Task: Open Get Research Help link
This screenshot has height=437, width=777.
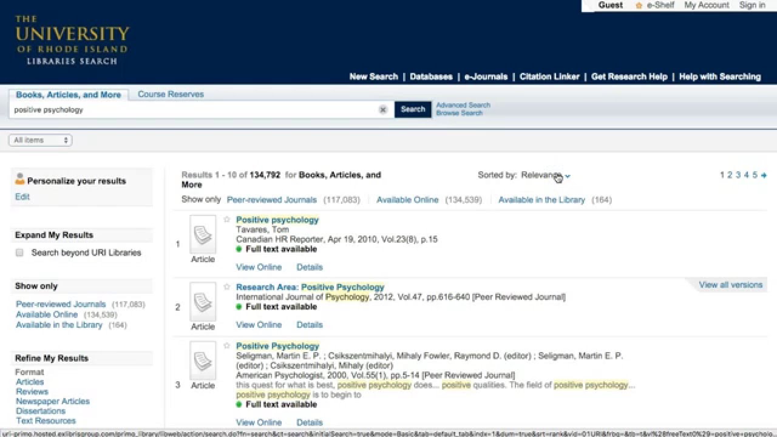Action: 629,76
